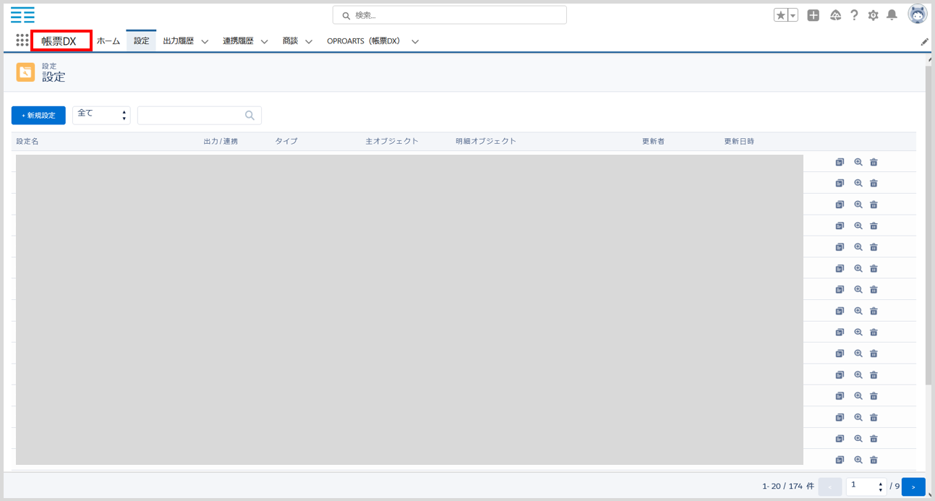This screenshot has height=501, width=935.
Task: Go to the next page with the > button
Action: coord(913,487)
